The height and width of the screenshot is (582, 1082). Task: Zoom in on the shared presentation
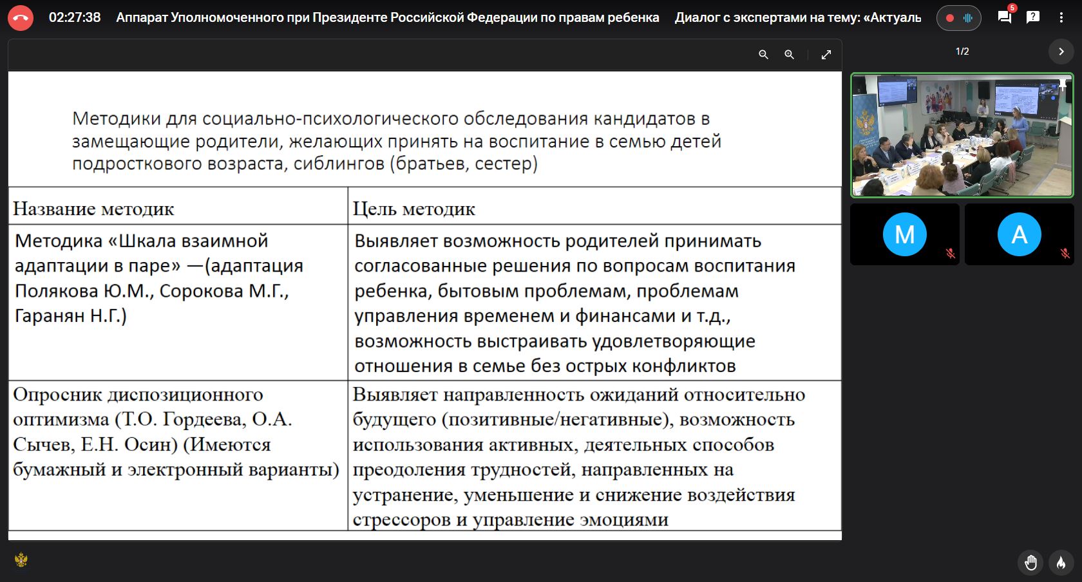[x=789, y=55]
